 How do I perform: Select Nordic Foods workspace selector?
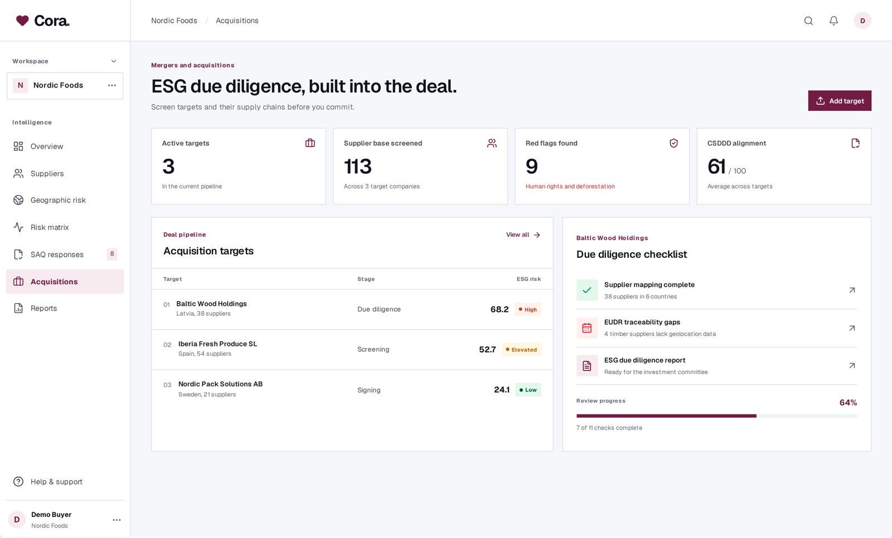tap(65, 85)
